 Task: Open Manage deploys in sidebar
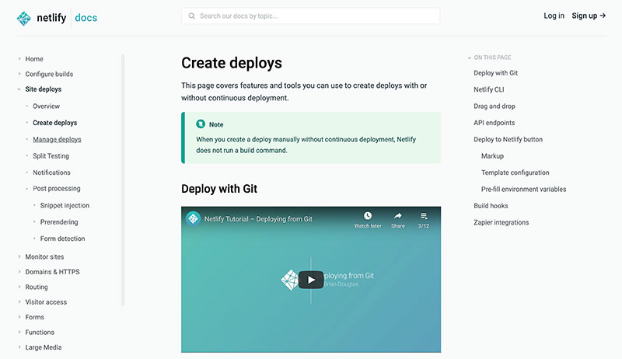(x=57, y=139)
